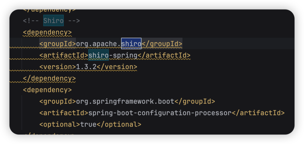Viewport: 304px width, 144px height.
Task: Click the opening artifactId tag before shiro-spring
Action: tap(64, 55)
